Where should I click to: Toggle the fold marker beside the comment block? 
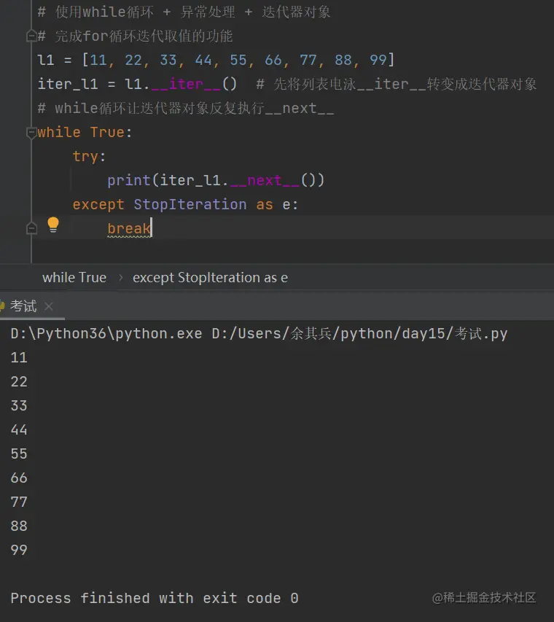(x=31, y=36)
